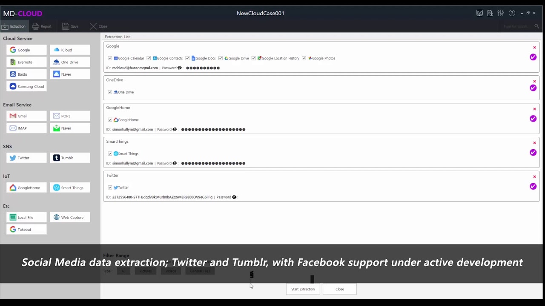Screen dimensions: 545x306
Task: Open Web Capture option
Action: tap(70, 217)
